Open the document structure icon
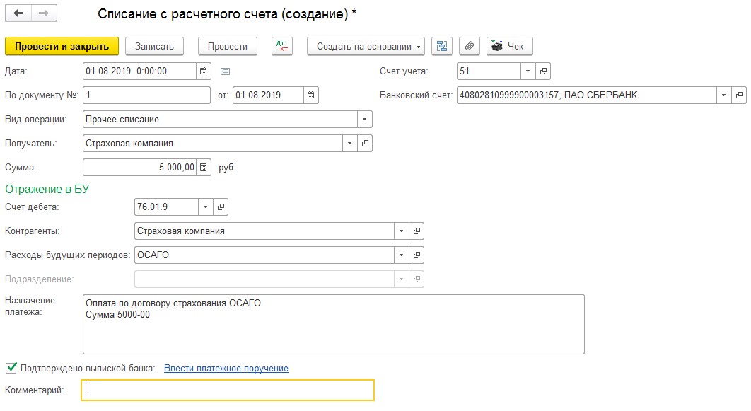The width and height of the screenshot is (751, 411). [x=443, y=46]
